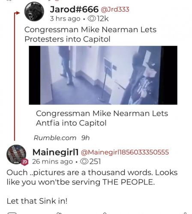Open the Mainegirl1 display name

point(56,152)
